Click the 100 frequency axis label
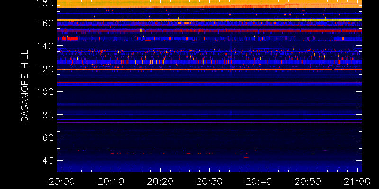 click(45, 92)
